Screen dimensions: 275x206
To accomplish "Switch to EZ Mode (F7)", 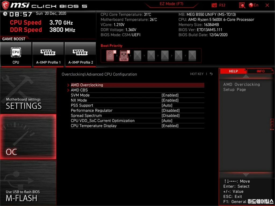I will pyautogui.click(x=171, y=4).
